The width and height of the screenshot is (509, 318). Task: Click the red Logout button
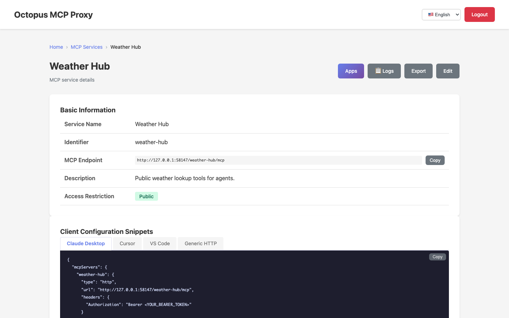point(479,14)
